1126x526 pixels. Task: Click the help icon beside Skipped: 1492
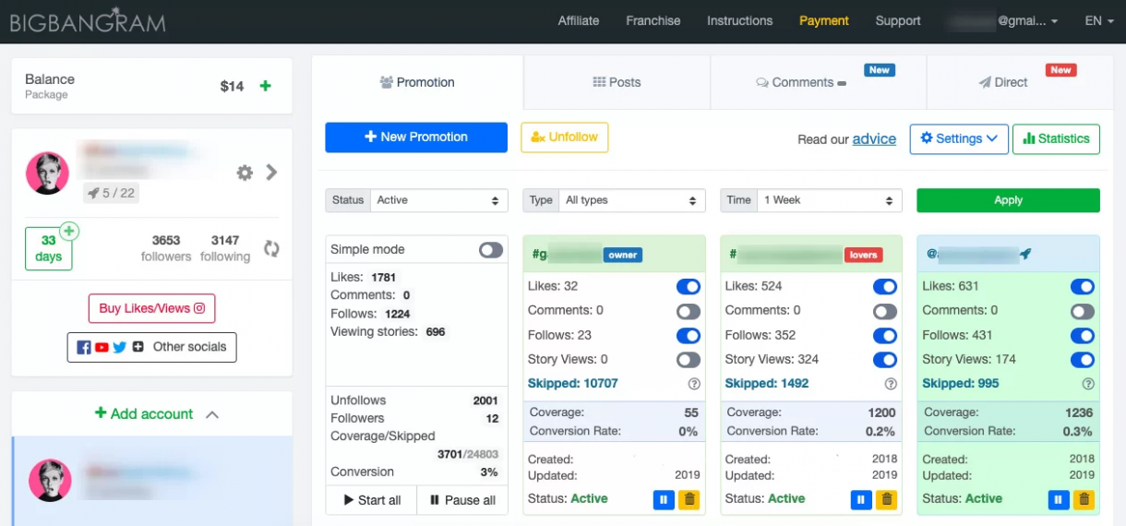click(x=891, y=384)
